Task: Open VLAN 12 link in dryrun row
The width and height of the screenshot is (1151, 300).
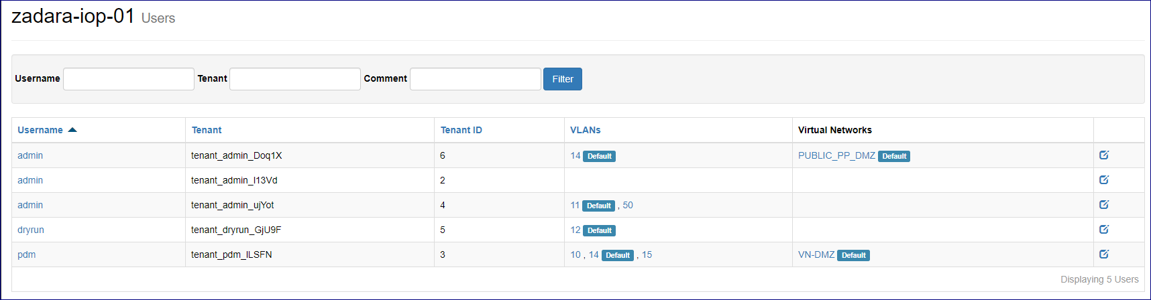Action: (575, 230)
